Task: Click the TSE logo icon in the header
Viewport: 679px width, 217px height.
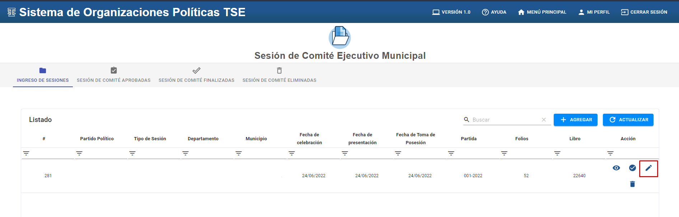Action: 11,12
